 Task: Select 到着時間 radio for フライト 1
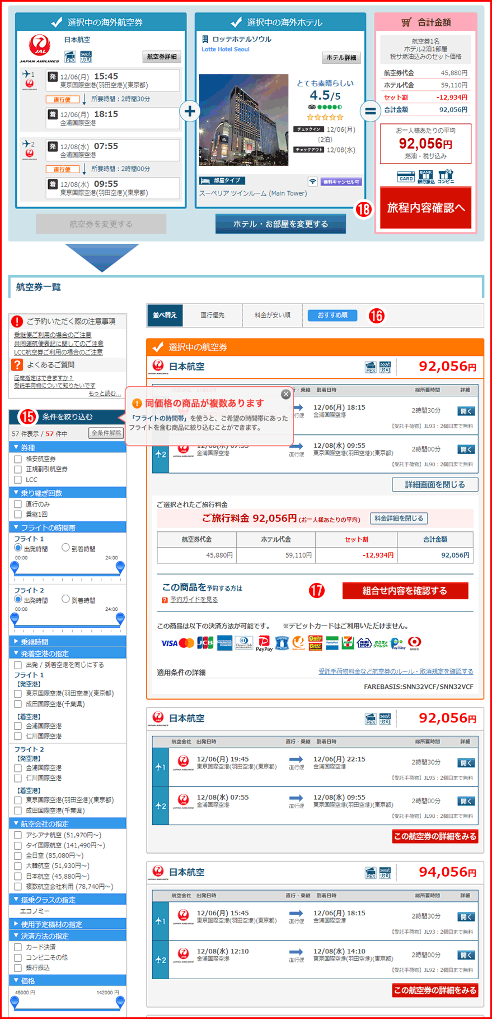click(x=65, y=548)
